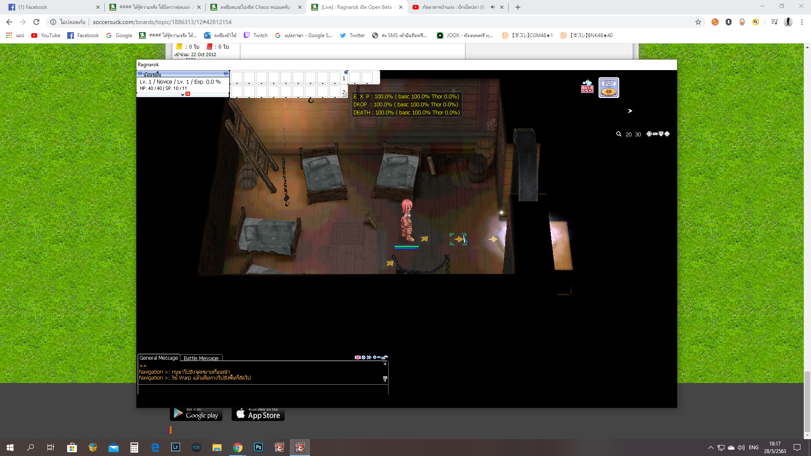Open a new browser tab
Screen dimensions: 811x456
(518, 7)
